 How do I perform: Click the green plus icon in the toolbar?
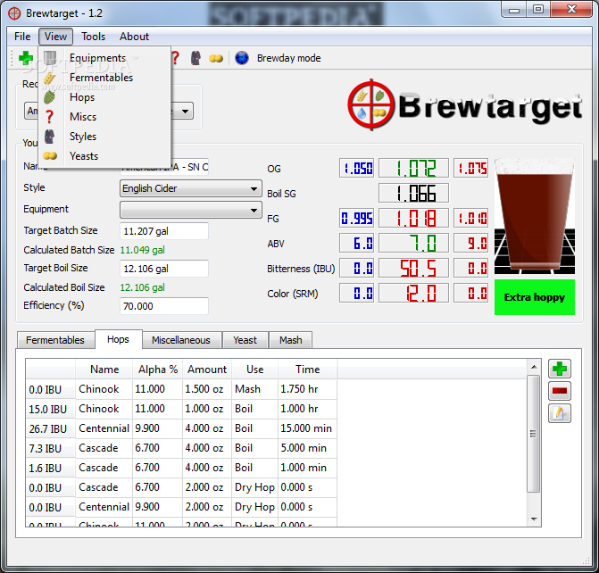pyautogui.click(x=26, y=58)
